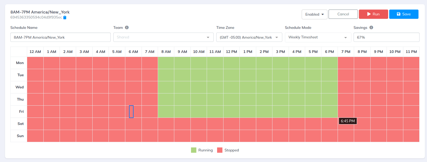Screen dimensions: 427x162
Task: Click the Savings percentage field
Action: pyautogui.click(x=386, y=37)
